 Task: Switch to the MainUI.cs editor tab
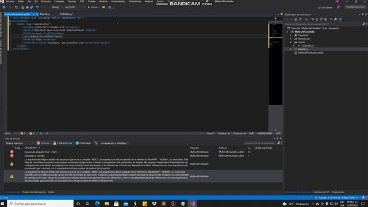point(45,14)
